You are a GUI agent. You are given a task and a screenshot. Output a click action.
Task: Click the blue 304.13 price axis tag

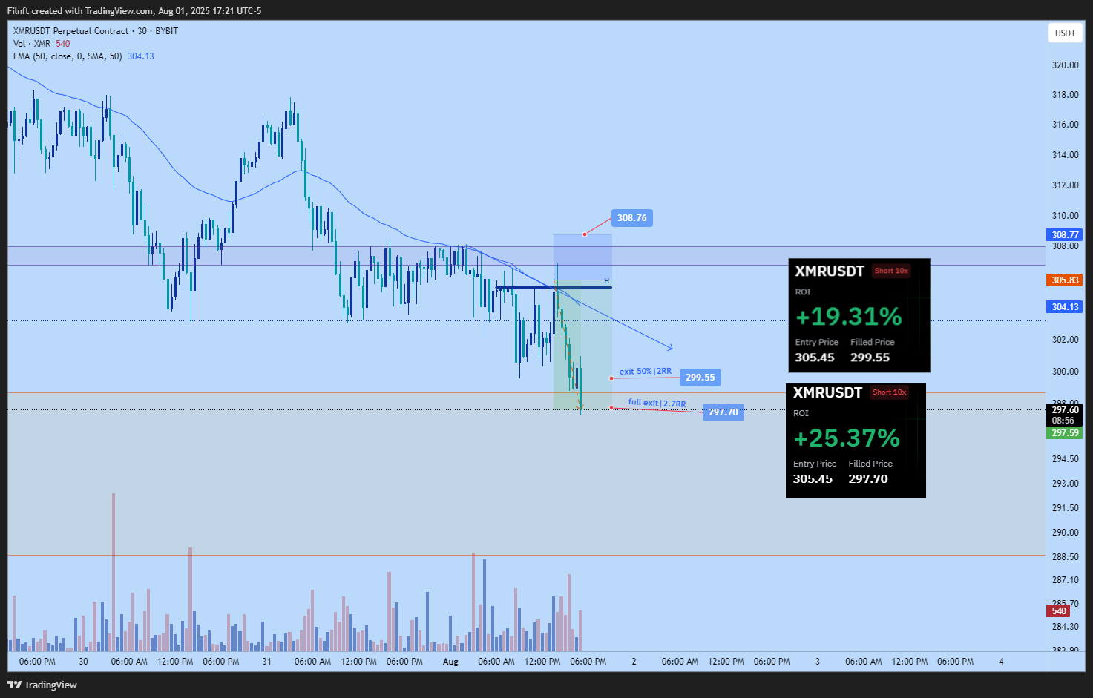click(x=1066, y=306)
